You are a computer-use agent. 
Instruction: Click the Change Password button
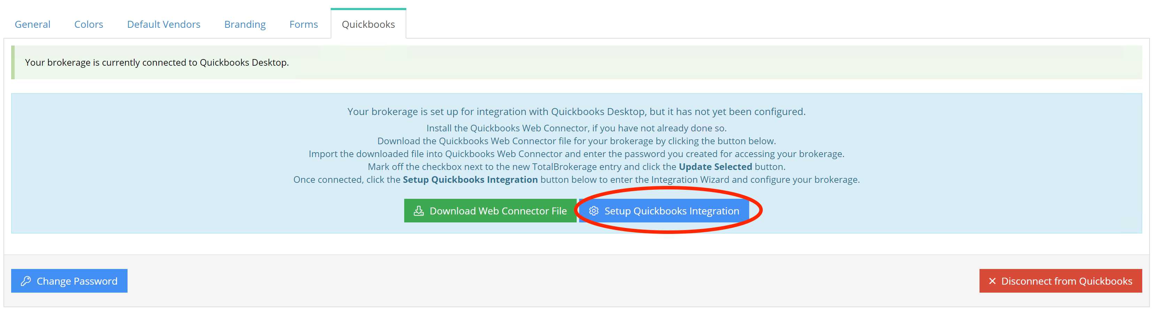pyautogui.click(x=69, y=280)
